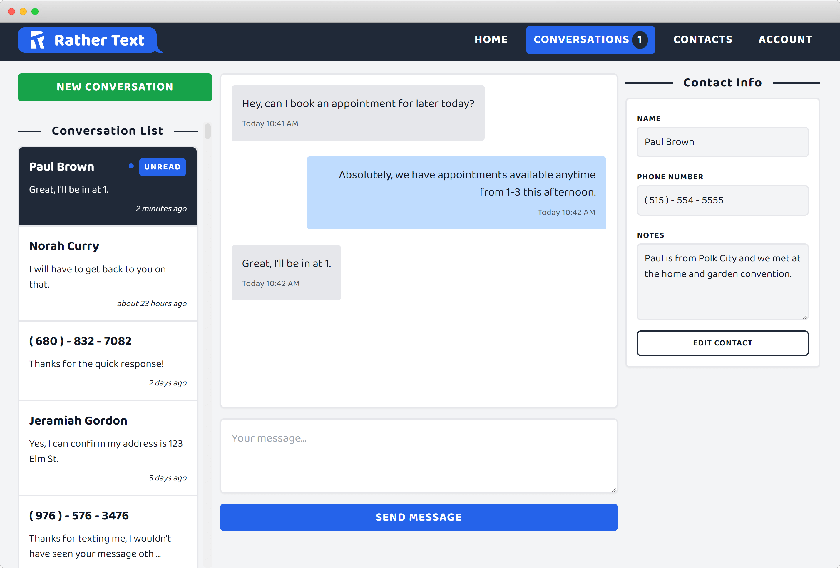Switch to the Conversations tab
The image size is (840, 568).
tap(581, 40)
